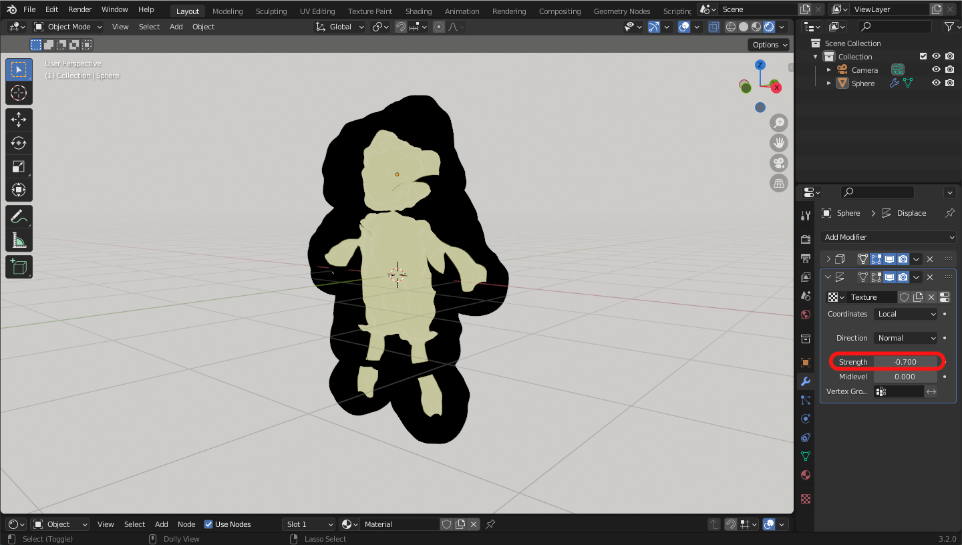Pick the Measure tool

pos(19,240)
